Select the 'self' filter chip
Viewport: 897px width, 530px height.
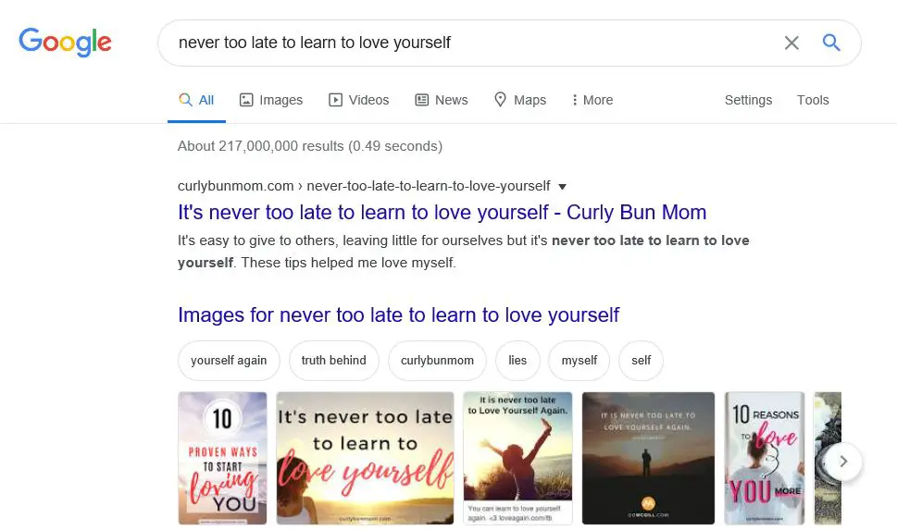pyautogui.click(x=641, y=360)
